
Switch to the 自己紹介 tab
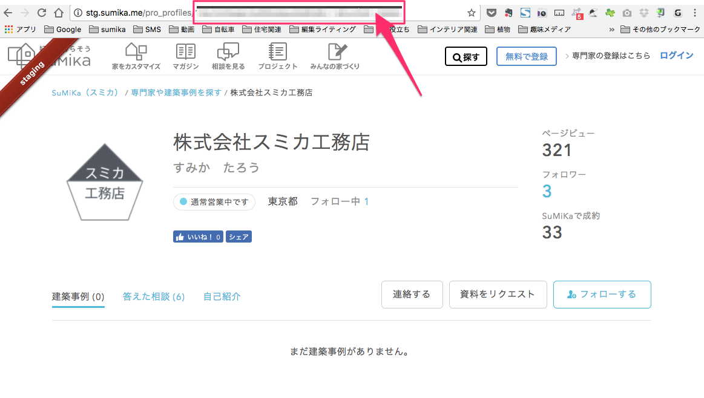coord(222,296)
